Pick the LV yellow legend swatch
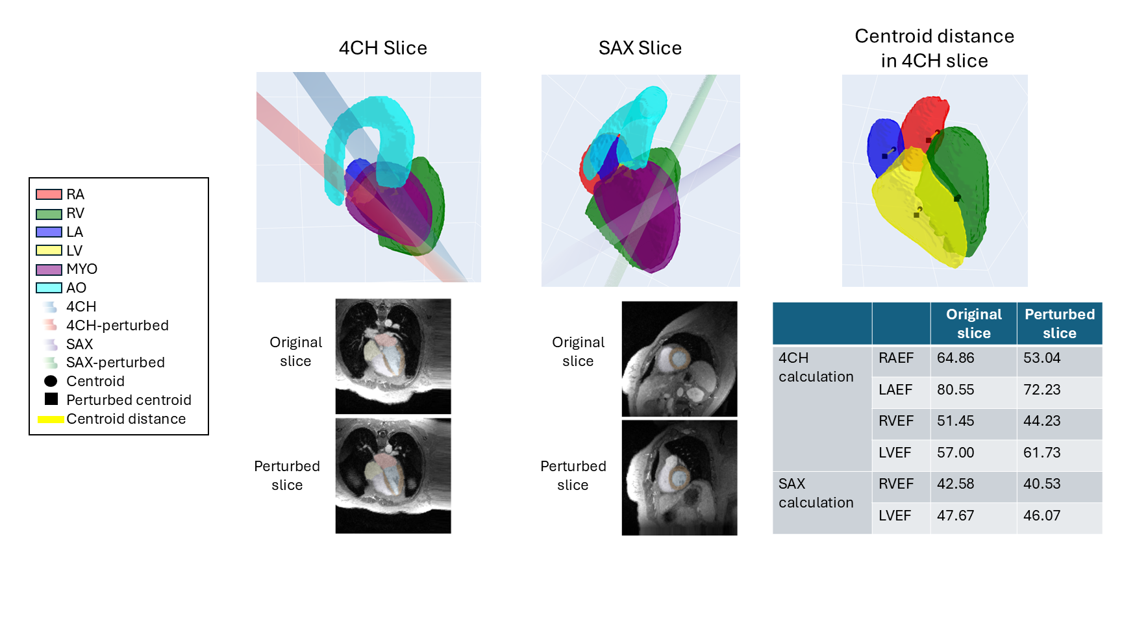The image size is (1122, 623). point(49,250)
